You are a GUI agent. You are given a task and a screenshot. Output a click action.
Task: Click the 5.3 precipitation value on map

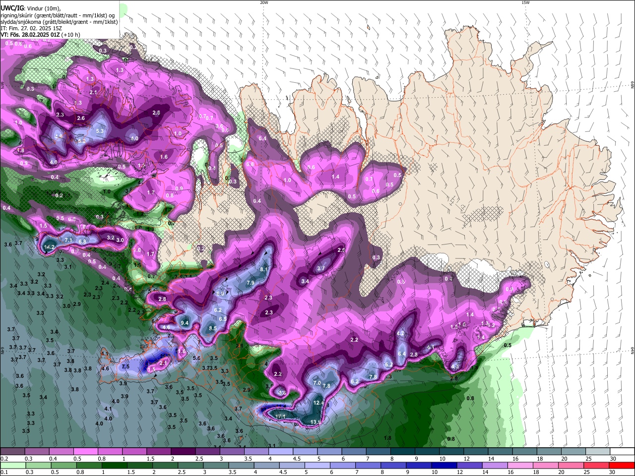click(x=100, y=131)
